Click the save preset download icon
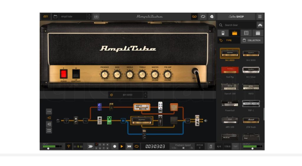302x166 pixels. (x=96, y=16)
